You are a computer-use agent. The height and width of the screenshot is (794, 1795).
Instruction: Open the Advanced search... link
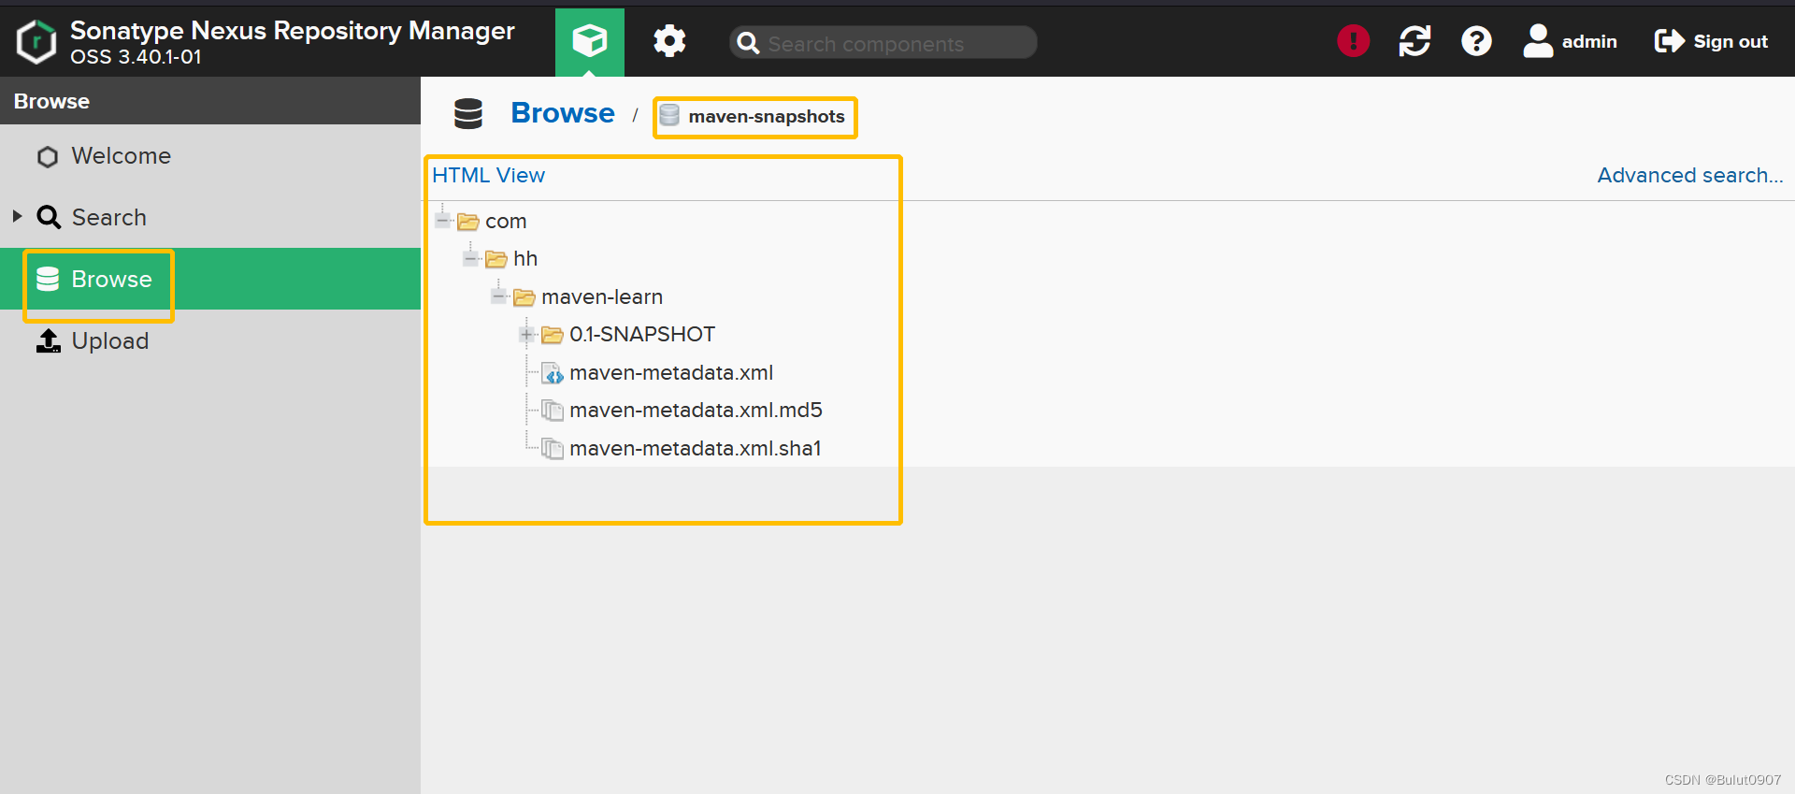point(1690,176)
